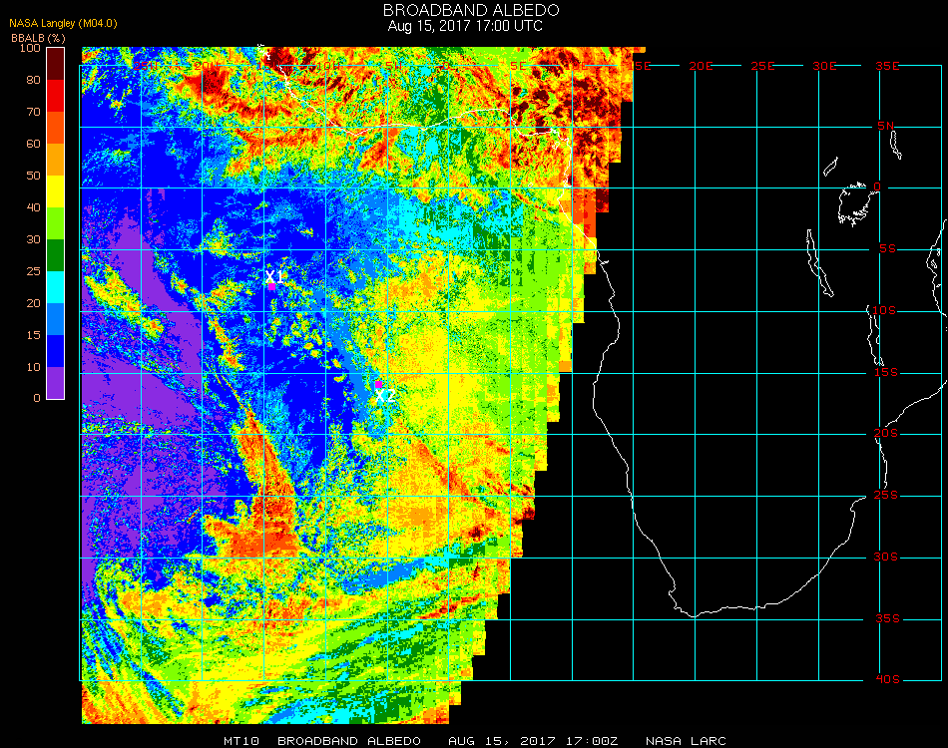This screenshot has width=948, height=748.
Task: Click 'AUG 15, 2017 17:00Z' in the footer
Action: click(x=533, y=741)
